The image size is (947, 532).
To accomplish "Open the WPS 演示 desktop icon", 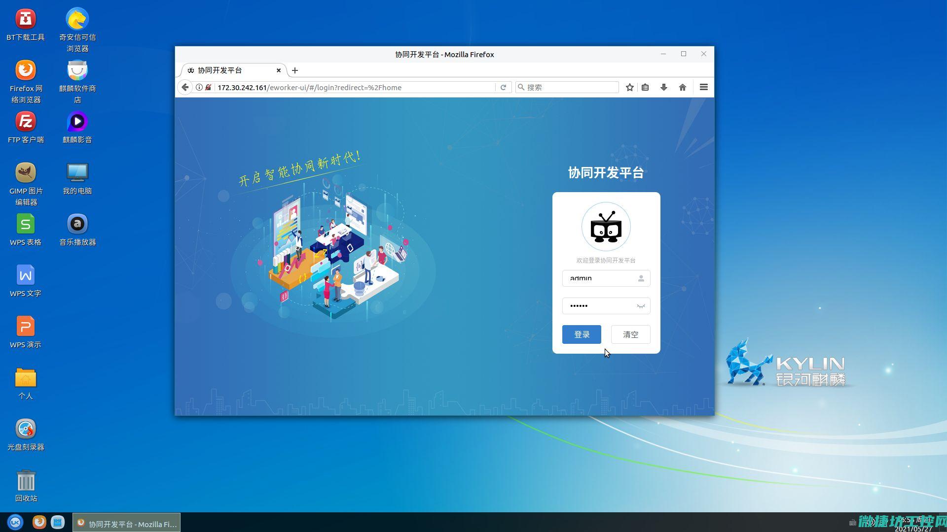I will pyautogui.click(x=26, y=332).
